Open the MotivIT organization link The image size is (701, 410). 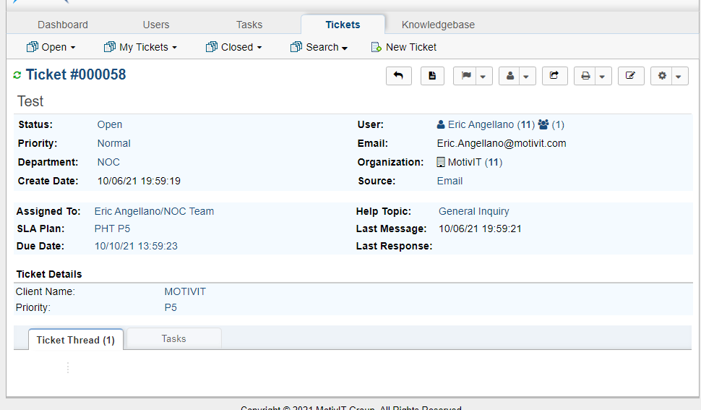465,162
